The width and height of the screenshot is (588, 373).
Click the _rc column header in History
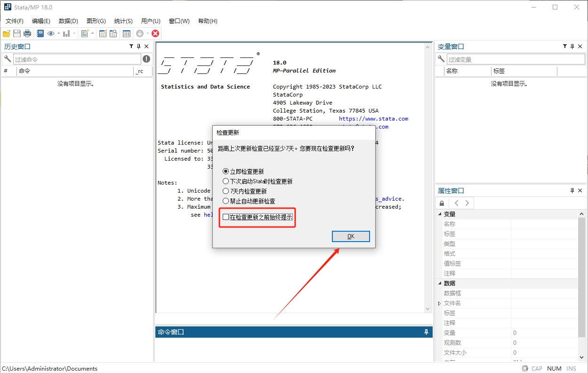[143, 71]
